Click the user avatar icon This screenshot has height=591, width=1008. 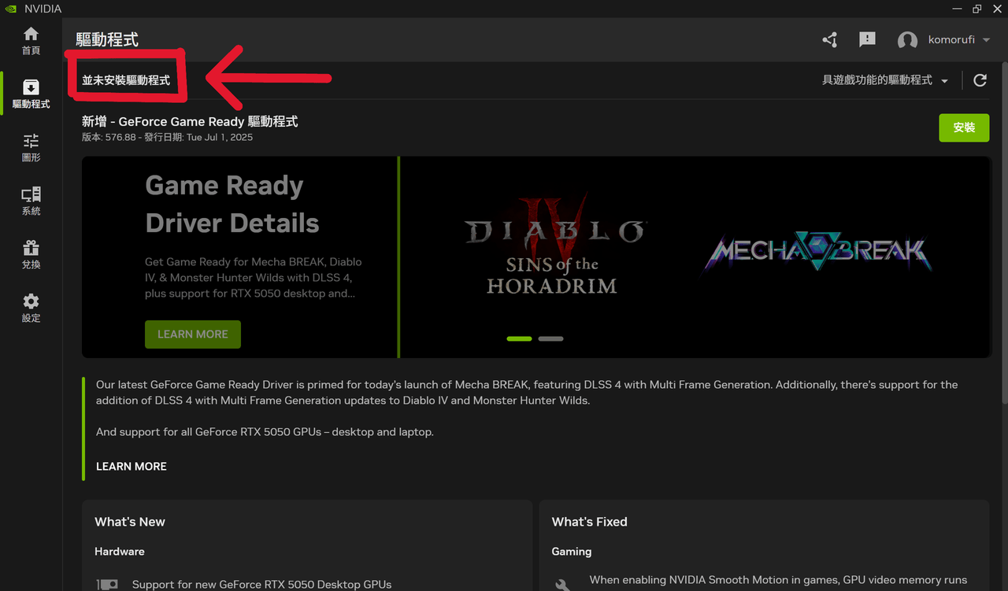907,40
